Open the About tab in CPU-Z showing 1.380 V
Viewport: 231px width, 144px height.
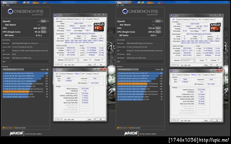96,19
